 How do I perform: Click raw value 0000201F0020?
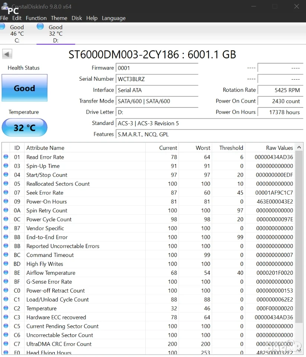tap(275, 273)
